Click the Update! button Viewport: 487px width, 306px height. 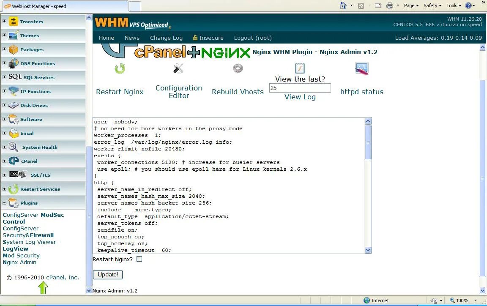[x=108, y=274]
